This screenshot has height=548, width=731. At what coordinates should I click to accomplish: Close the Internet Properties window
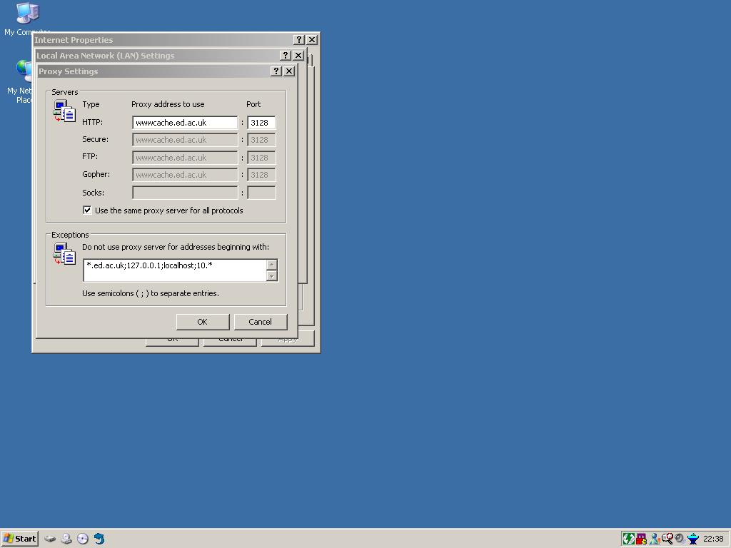312,40
